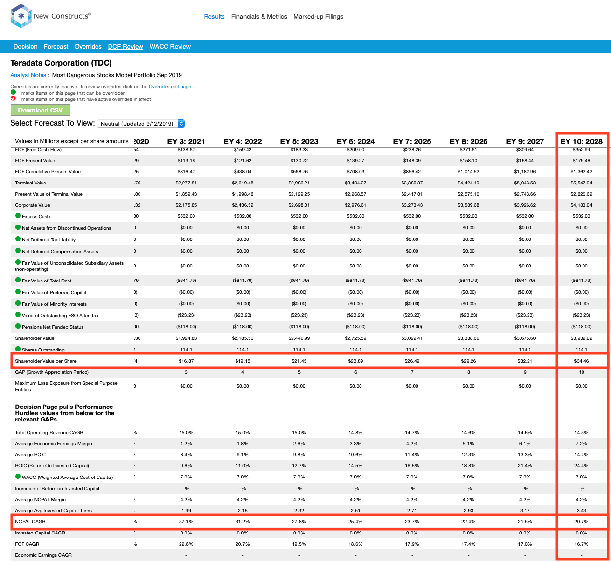This screenshot has width=611, height=562.
Task: Click the 20.7% NOPAT CAGR cell for 2028
Action: coord(582,522)
